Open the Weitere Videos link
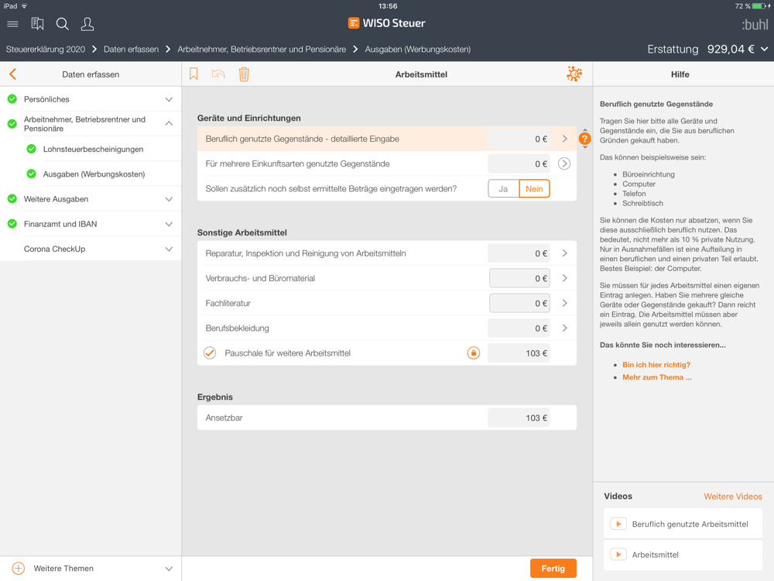This screenshot has width=774, height=581. pos(732,497)
